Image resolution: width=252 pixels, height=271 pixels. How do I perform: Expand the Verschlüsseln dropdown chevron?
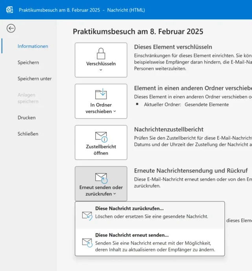point(101,70)
